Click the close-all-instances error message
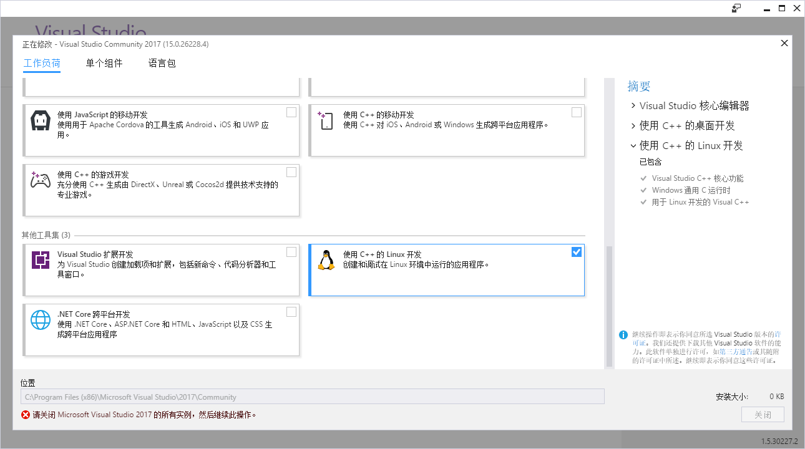This screenshot has width=805, height=449. [x=144, y=415]
